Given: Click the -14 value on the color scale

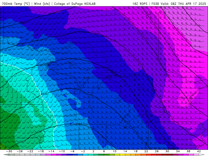Looking at the screenshot, I should 51,151.
